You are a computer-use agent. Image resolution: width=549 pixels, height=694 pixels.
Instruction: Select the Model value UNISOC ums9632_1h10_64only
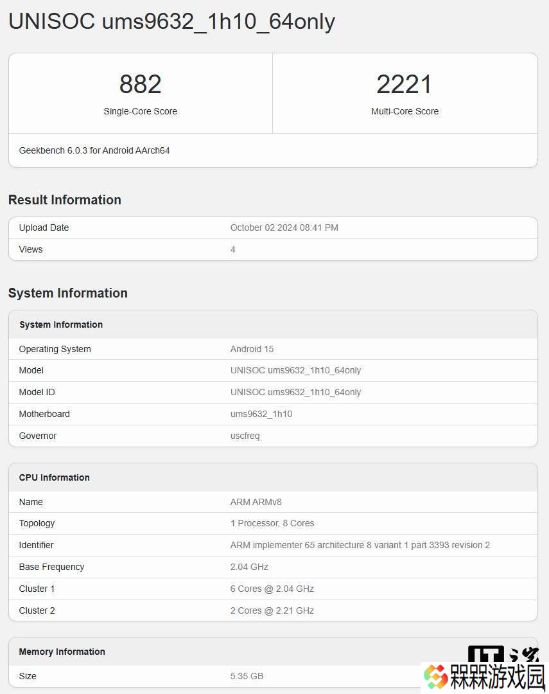click(x=295, y=371)
